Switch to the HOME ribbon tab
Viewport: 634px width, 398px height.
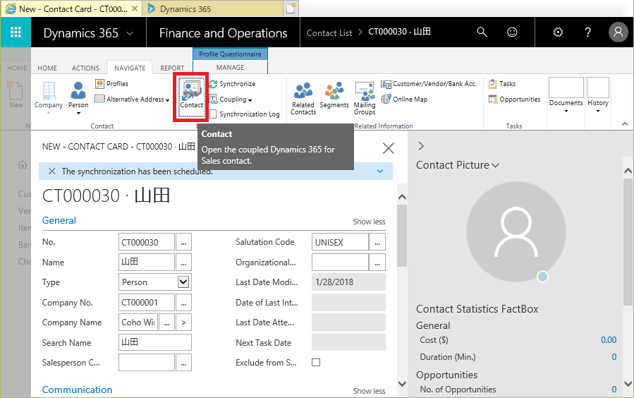click(47, 68)
